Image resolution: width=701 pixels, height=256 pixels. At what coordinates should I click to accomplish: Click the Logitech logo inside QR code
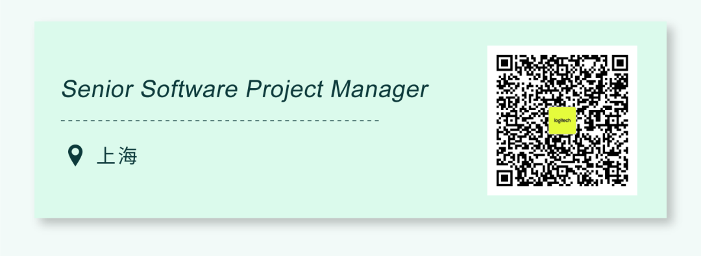562,121
